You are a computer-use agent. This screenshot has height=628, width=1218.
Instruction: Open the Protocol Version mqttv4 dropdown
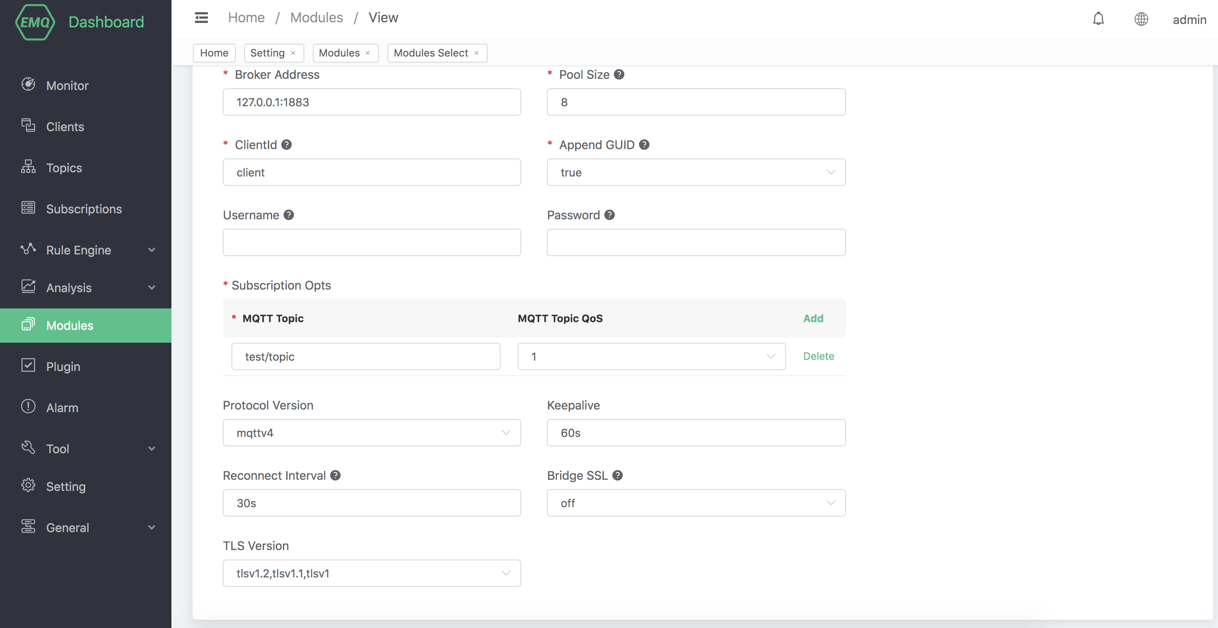(x=372, y=433)
